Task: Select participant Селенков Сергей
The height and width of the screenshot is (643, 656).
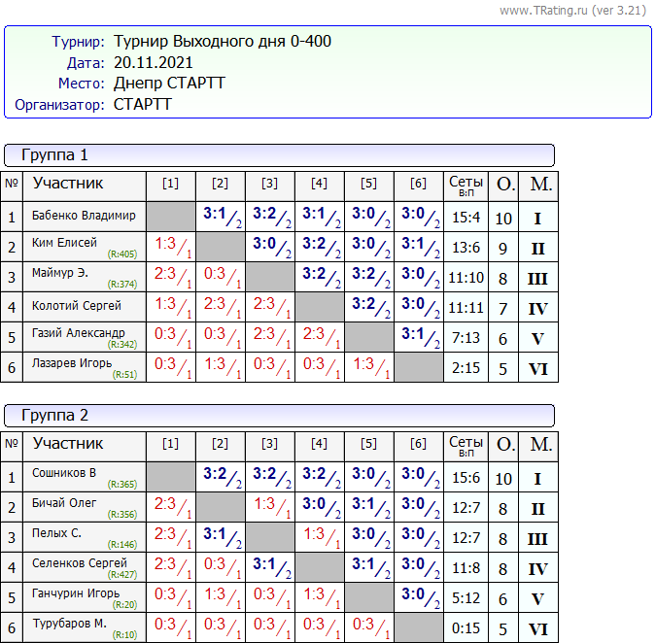Action: tap(80, 563)
